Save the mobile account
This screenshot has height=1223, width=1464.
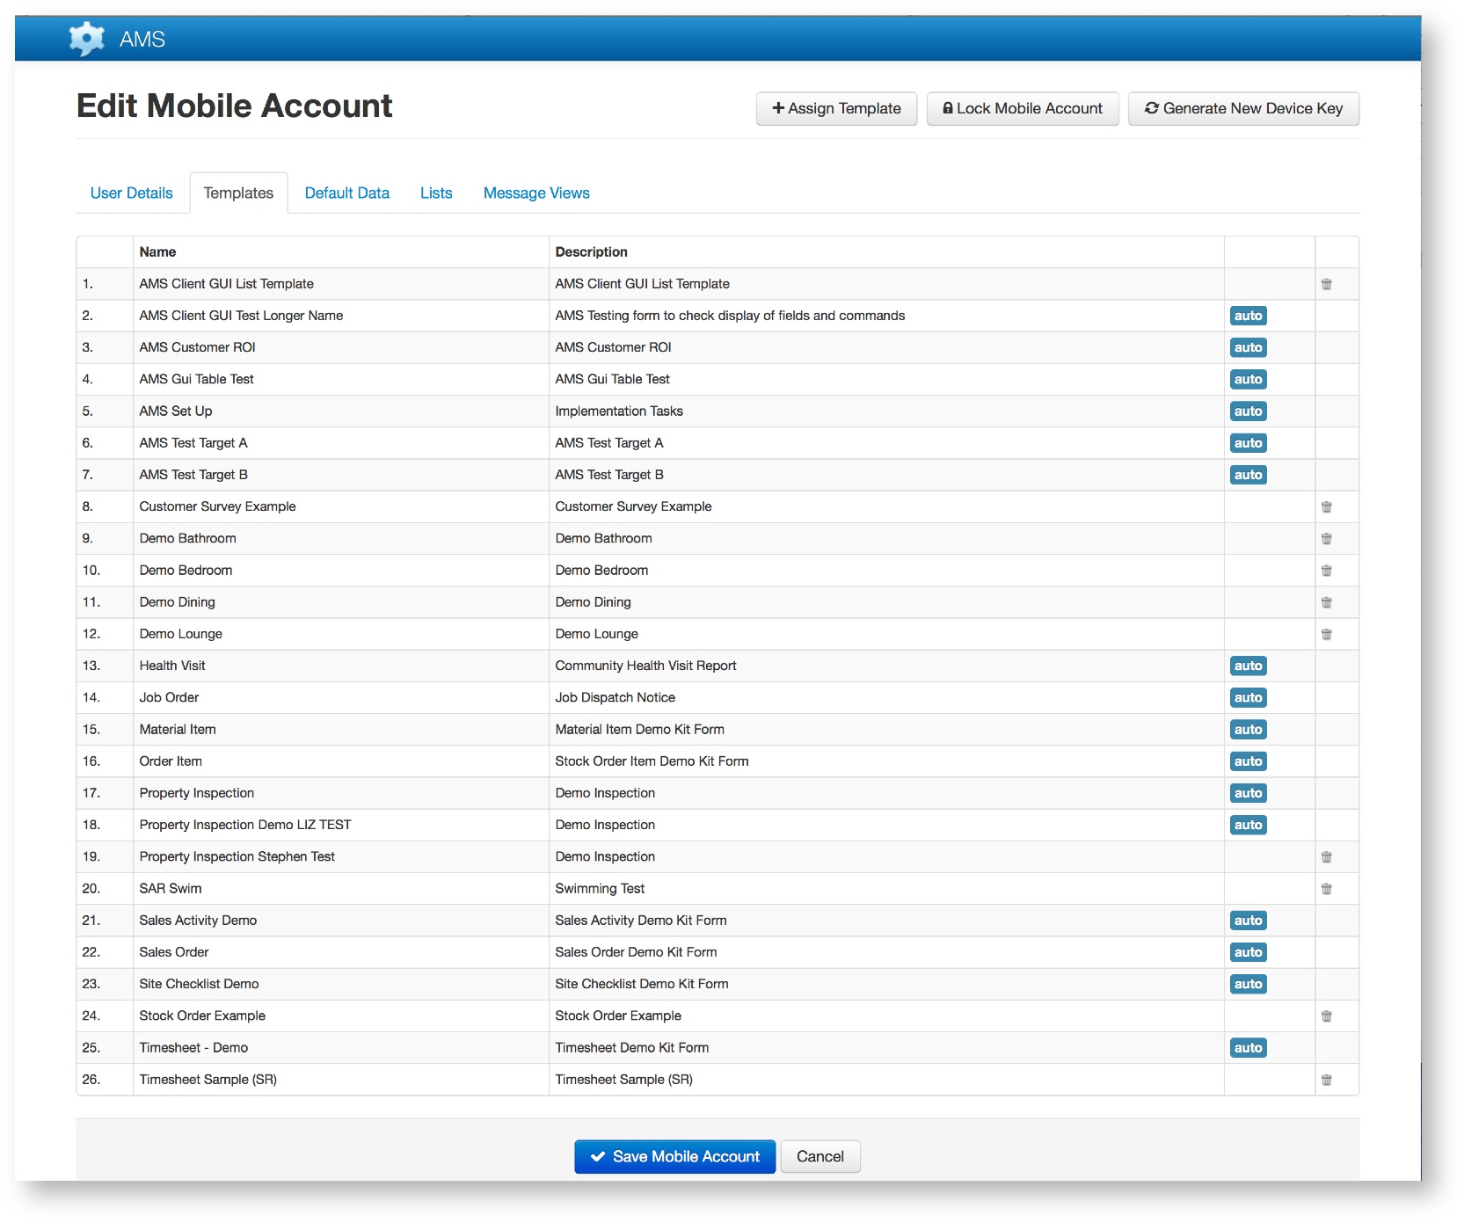[674, 1156]
